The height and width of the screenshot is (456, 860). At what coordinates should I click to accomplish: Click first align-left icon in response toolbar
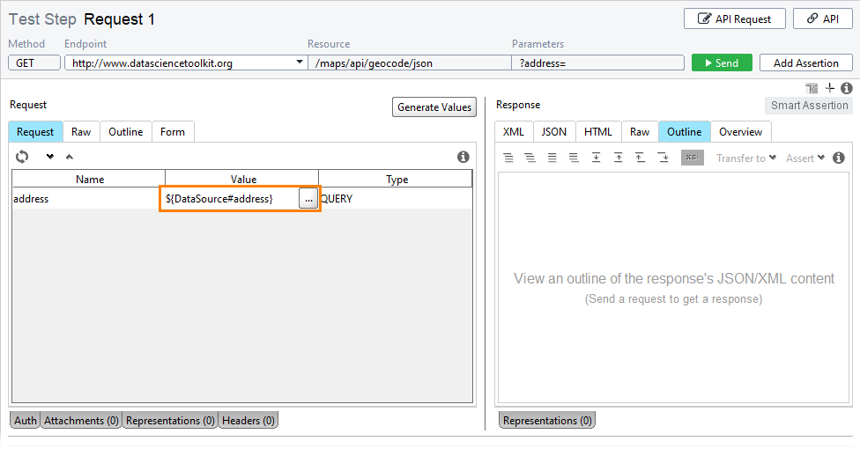(508, 158)
